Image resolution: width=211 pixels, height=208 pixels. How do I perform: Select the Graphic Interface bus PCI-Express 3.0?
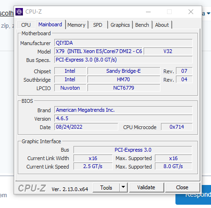point(133,150)
